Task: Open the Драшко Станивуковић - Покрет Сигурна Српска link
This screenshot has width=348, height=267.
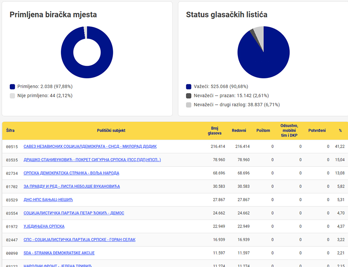Action: point(92,160)
